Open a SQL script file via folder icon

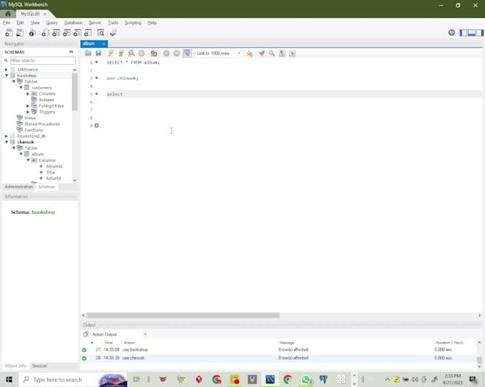click(x=88, y=53)
